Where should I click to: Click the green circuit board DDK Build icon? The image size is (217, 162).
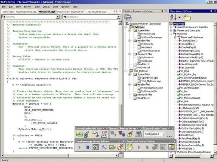point(79,134)
